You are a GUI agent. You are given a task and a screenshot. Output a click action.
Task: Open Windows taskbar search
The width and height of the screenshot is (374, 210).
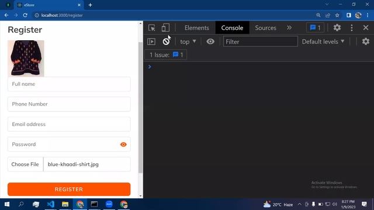(x=21, y=204)
